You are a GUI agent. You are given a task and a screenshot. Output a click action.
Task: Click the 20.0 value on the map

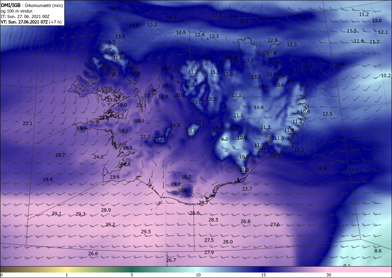(179, 95)
